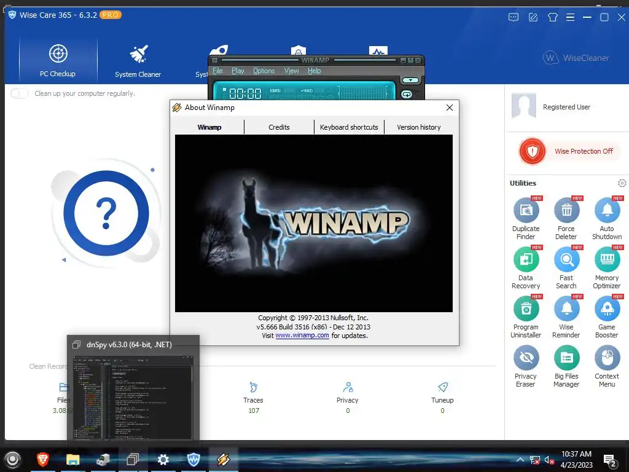This screenshot has height=472, width=629.
Task: Click the Winamp system menu icon in its title bar
Action: pos(214,60)
